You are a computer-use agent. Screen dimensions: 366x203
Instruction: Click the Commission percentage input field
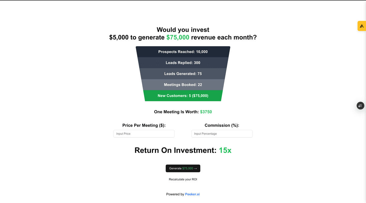click(222, 134)
